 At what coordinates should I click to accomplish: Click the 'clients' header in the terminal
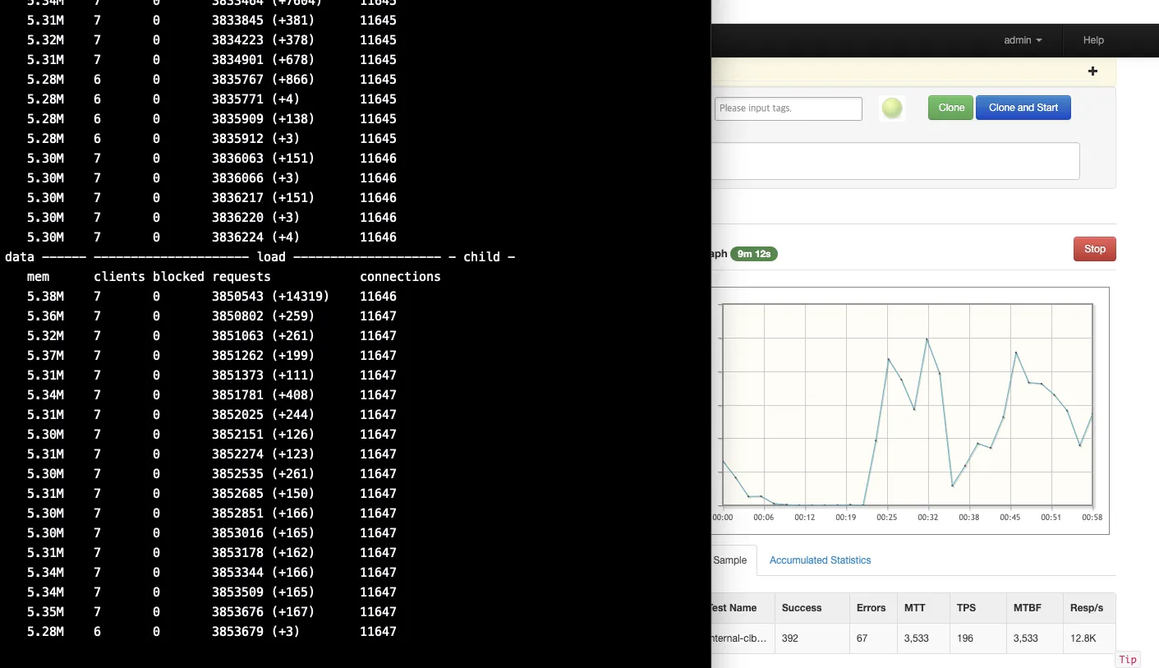tap(119, 277)
